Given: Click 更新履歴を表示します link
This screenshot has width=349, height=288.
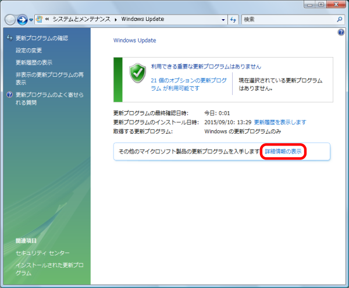Looking at the screenshot, I should click(x=280, y=122).
